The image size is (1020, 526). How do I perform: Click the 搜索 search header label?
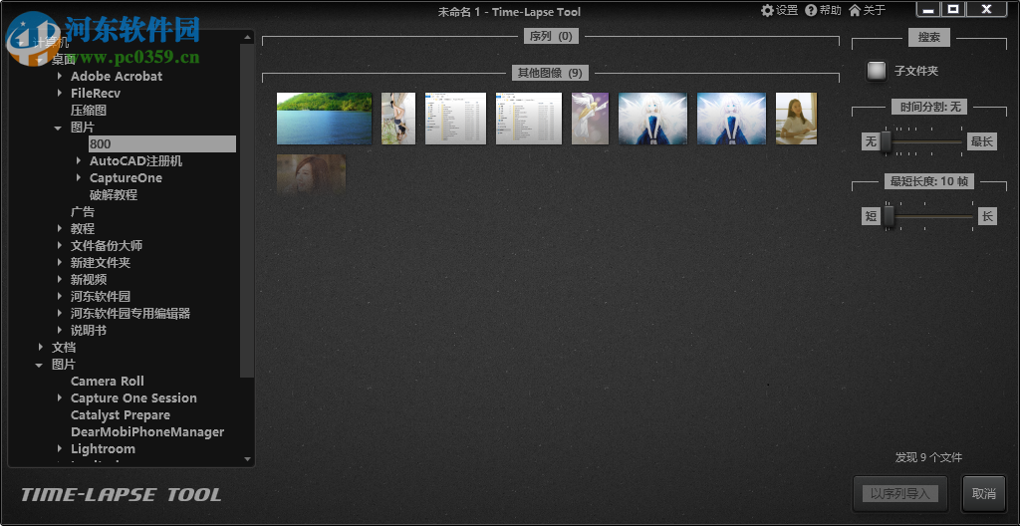coord(929,37)
